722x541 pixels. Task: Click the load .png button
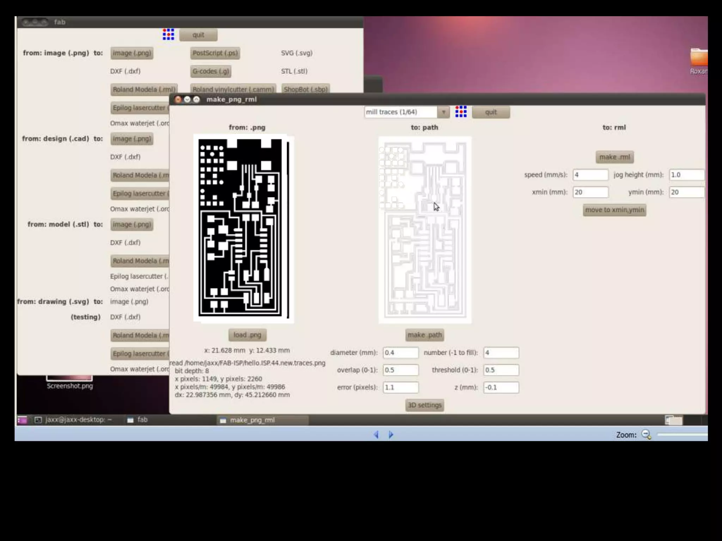pyautogui.click(x=247, y=335)
